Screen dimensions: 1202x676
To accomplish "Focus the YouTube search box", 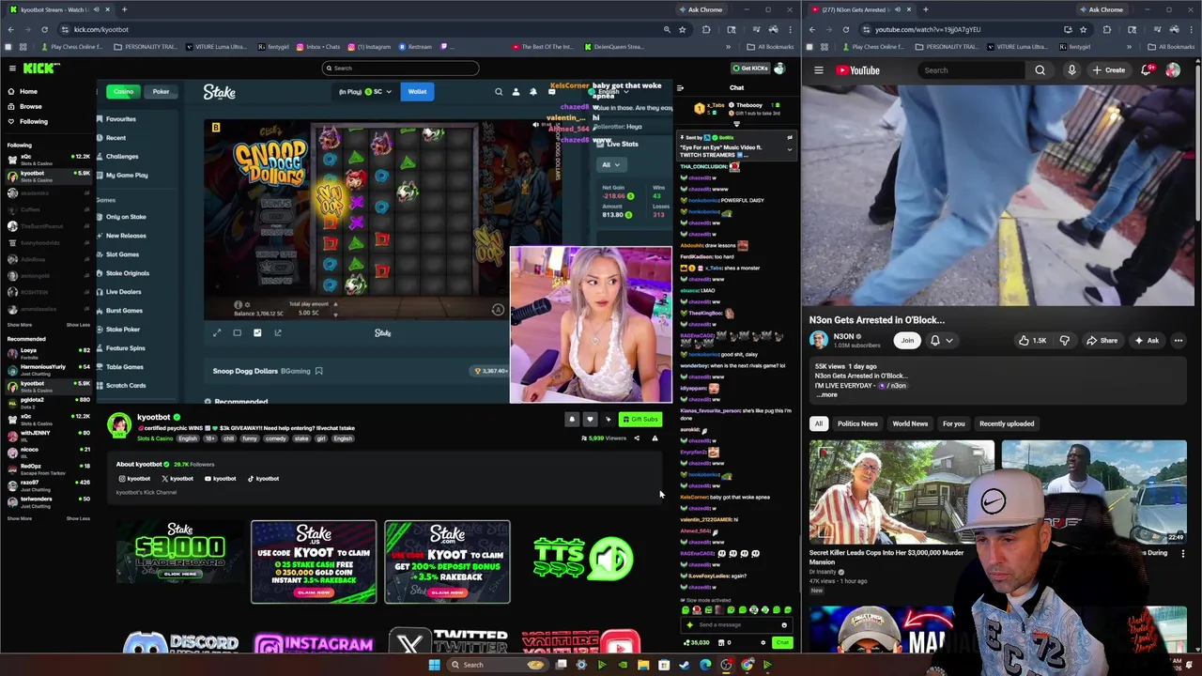I will 972,70.
